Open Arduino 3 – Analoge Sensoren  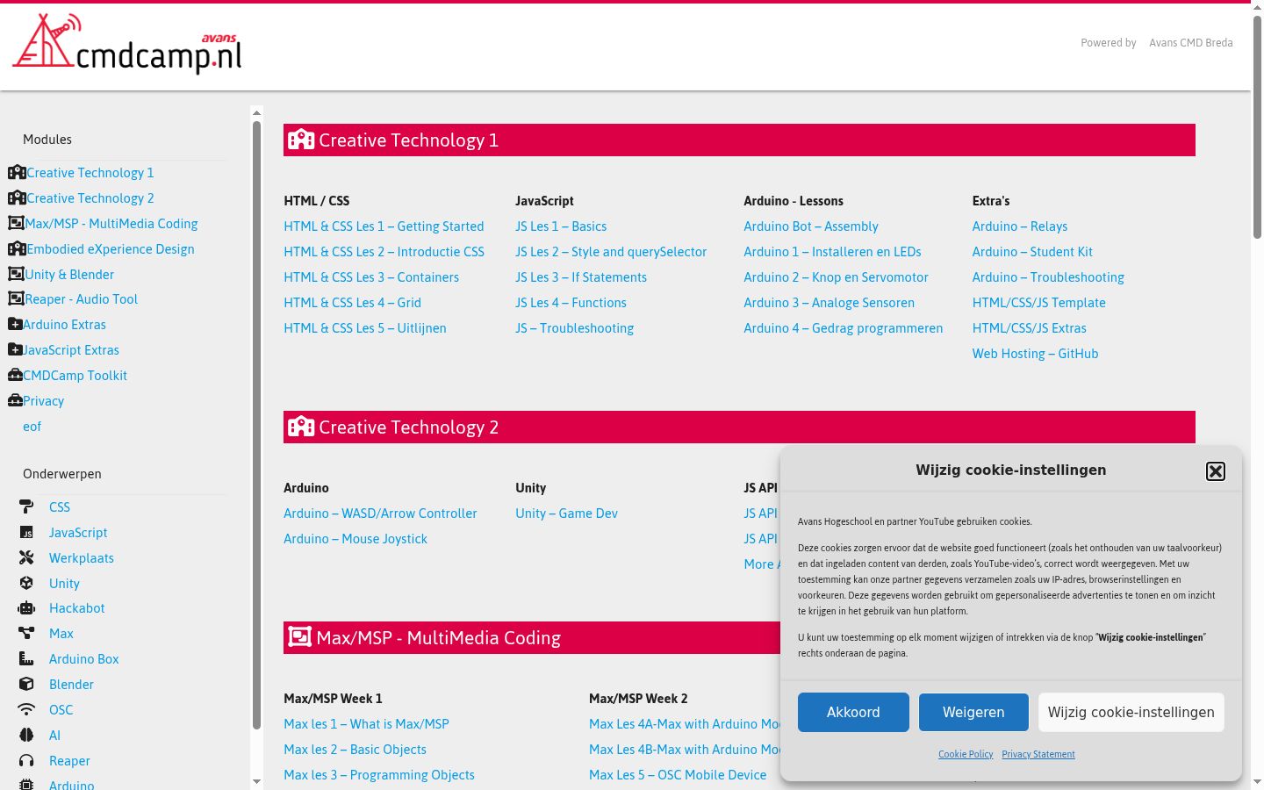pyautogui.click(x=829, y=303)
